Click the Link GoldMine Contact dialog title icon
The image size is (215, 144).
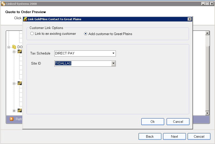25,19
